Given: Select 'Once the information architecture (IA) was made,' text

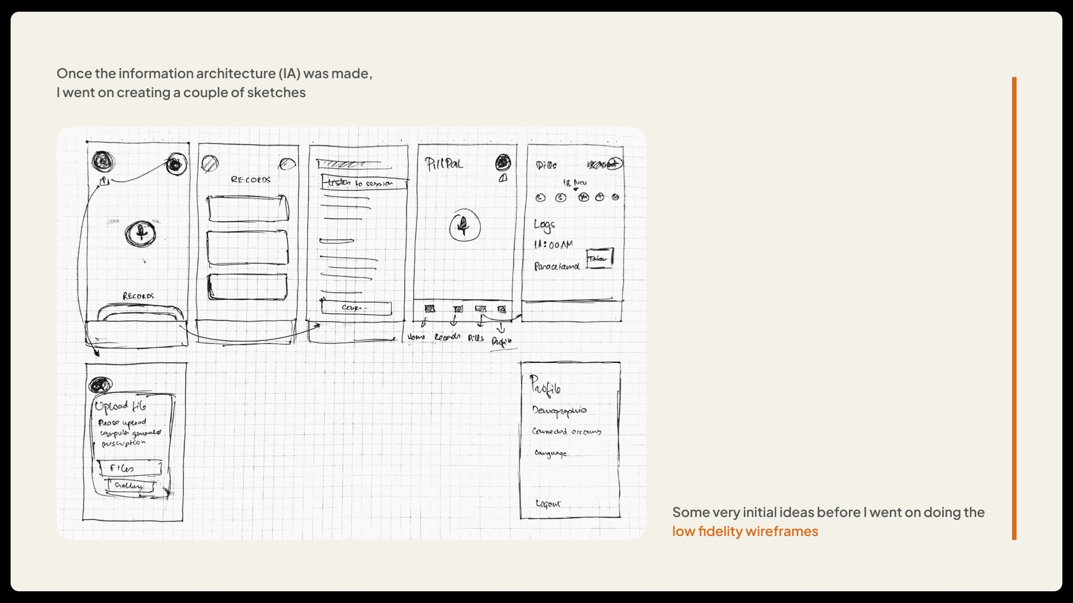Looking at the screenshot, I should pos(215,73).
